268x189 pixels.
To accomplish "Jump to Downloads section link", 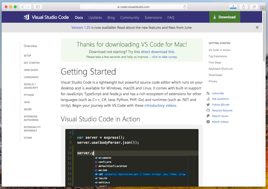I will (215, 75).
